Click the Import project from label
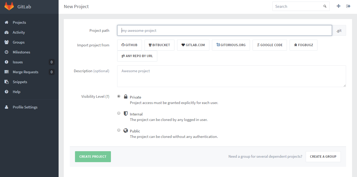 tap(93, 45)
